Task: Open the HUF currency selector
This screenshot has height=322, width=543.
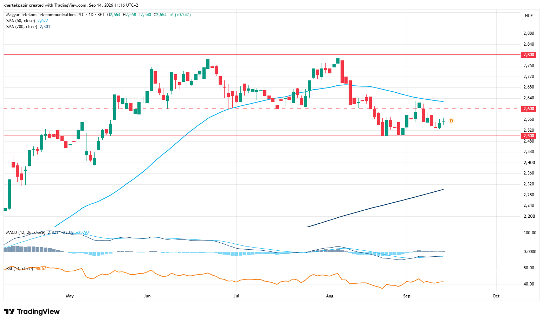Action: [x=529, y=16]
